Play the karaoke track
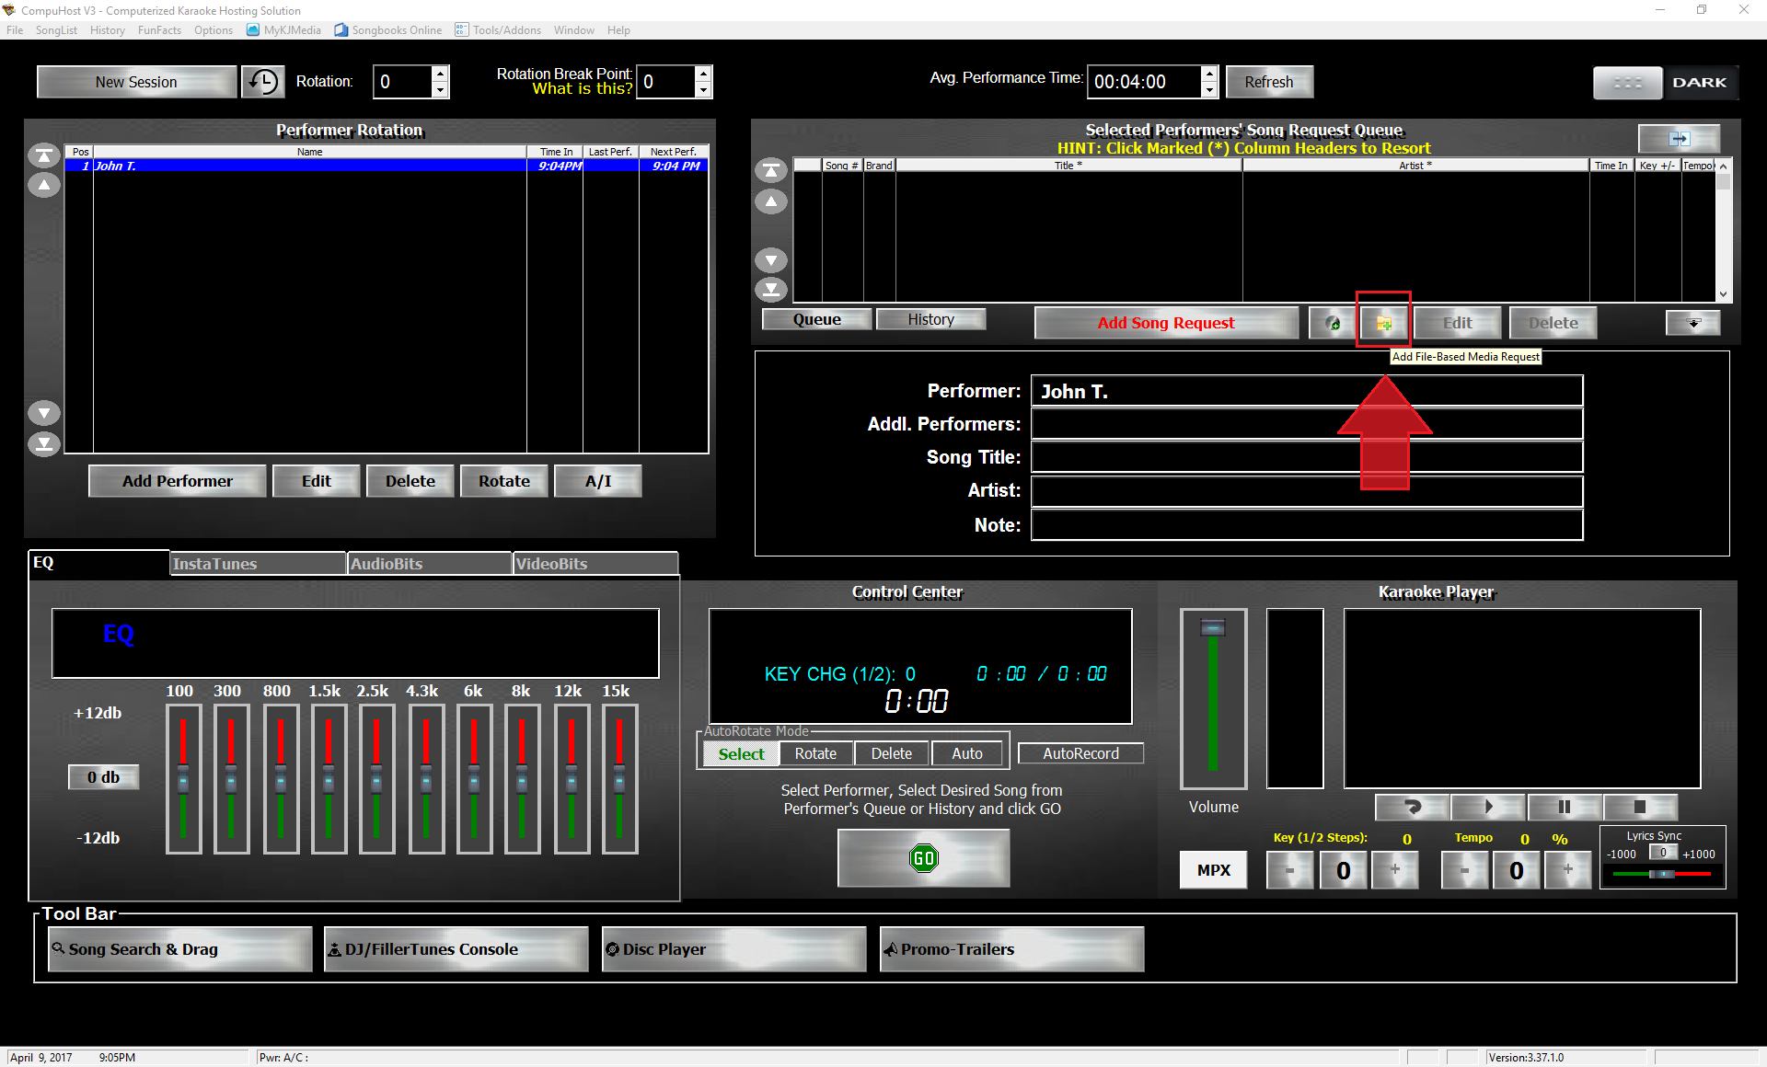1767x1067 pixels. pos(1488,807)
